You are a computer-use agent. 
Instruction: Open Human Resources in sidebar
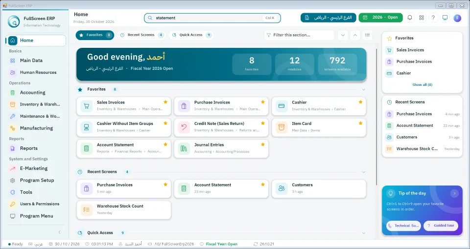pyautogui.click(x=36, y=72)
